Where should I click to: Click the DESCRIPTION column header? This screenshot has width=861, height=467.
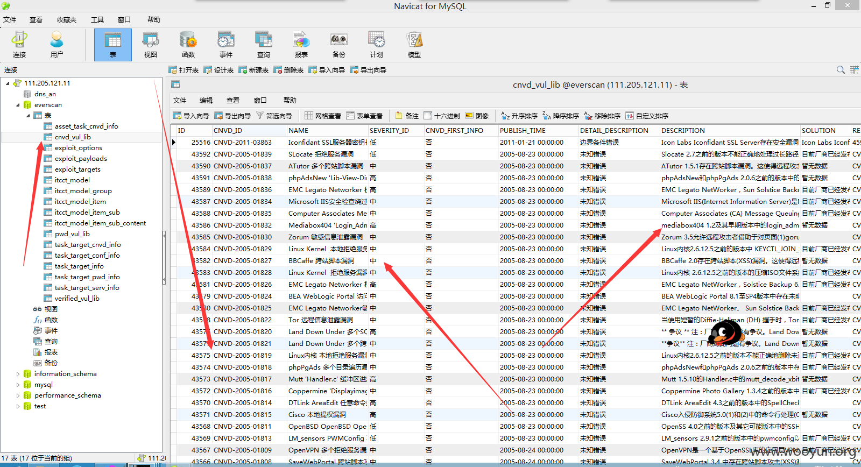(x=729, y=130)
